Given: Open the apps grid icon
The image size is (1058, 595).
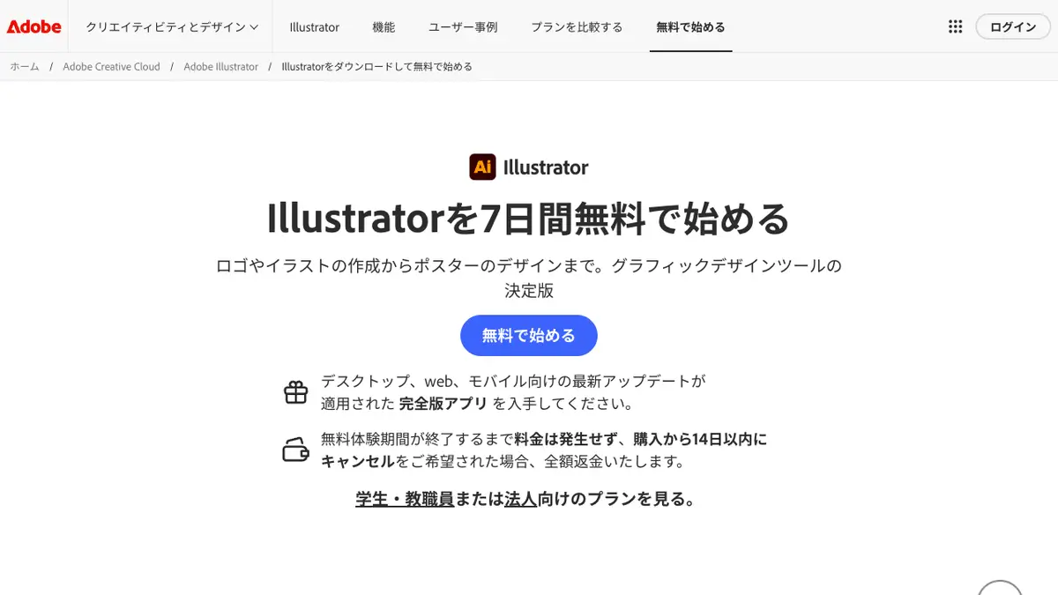Looking at the screenshot, I should [x=955, y=27].
